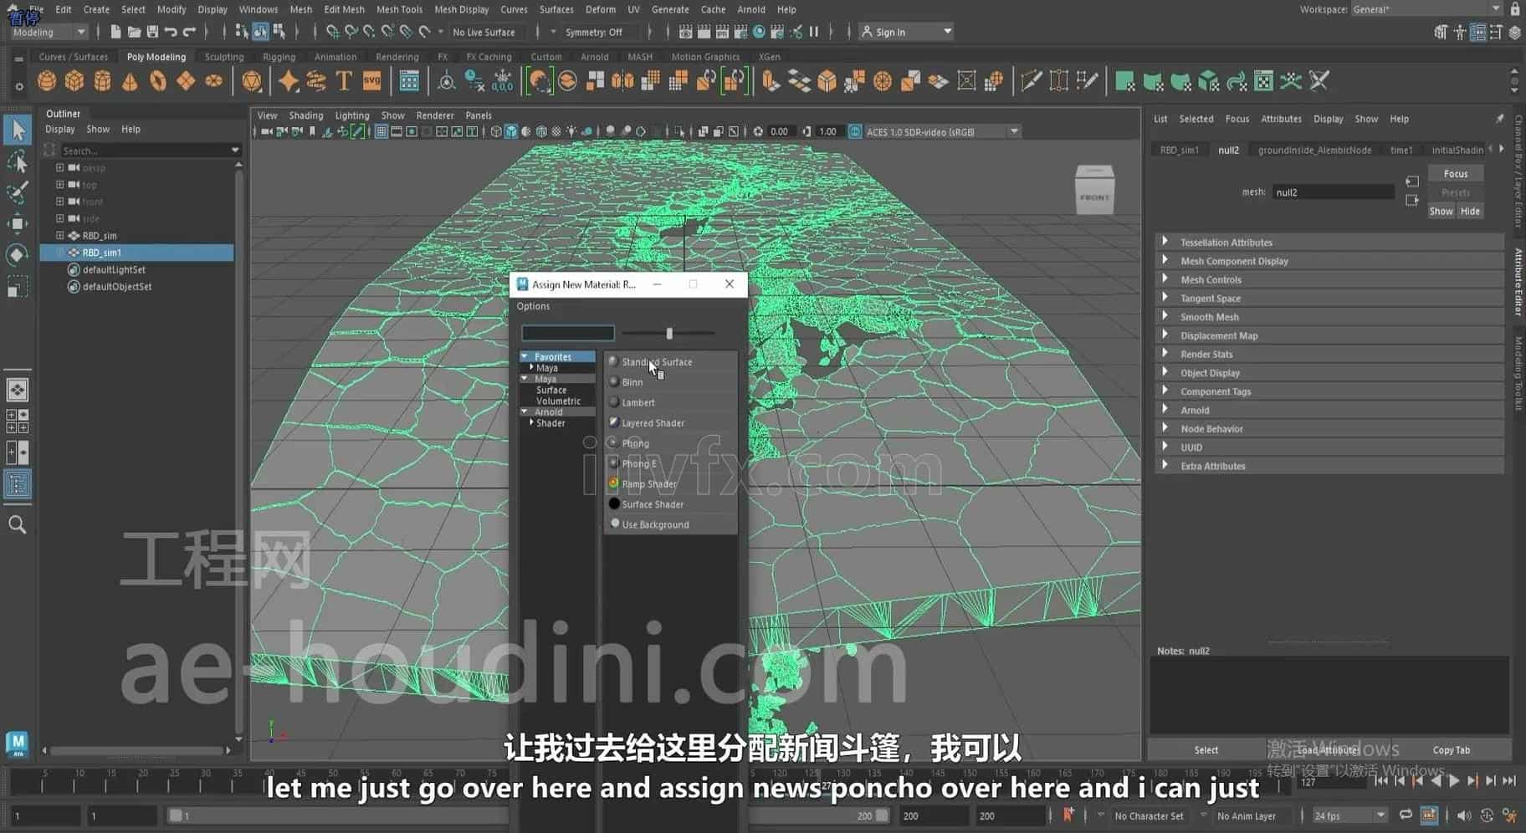1526x833 pixels.
Task: Click the playback range slider bar
Action: [x=527, y=815]
